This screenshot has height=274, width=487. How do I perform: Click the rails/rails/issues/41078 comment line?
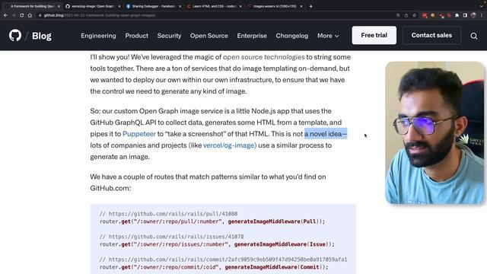pyautogui.click(x=171, y=237)
